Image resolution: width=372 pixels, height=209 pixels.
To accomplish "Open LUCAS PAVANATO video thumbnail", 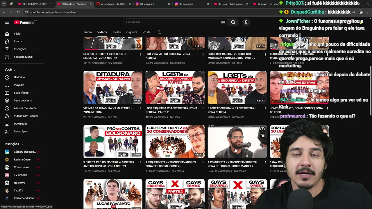I will pos(113,194).
